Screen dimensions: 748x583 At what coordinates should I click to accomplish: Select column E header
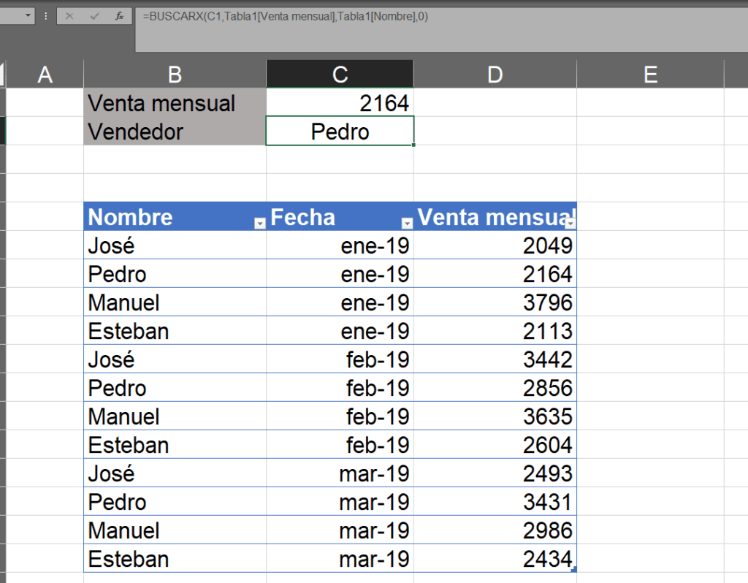point(651,74)
